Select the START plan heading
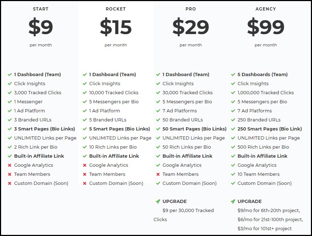The width and height of the screenshot is (312, 236). pyautogui.click(x=41, y=9)
